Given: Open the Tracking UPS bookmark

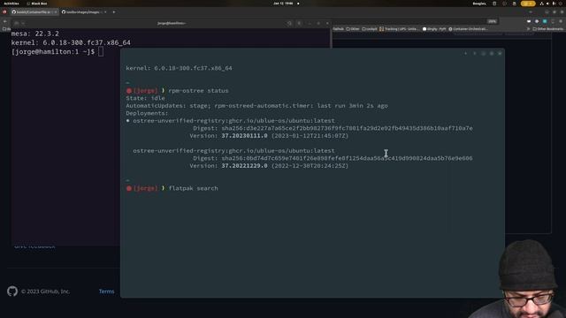Looking at the screenshot, I should click(399, 29).
